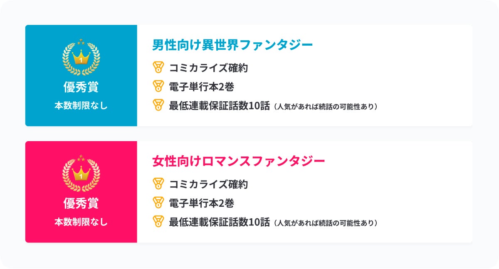Click the medal icon beside コミカライズ確約 in the 男性向け card
The height and width of the screenshot is (269, 499).
pos(158,67)
